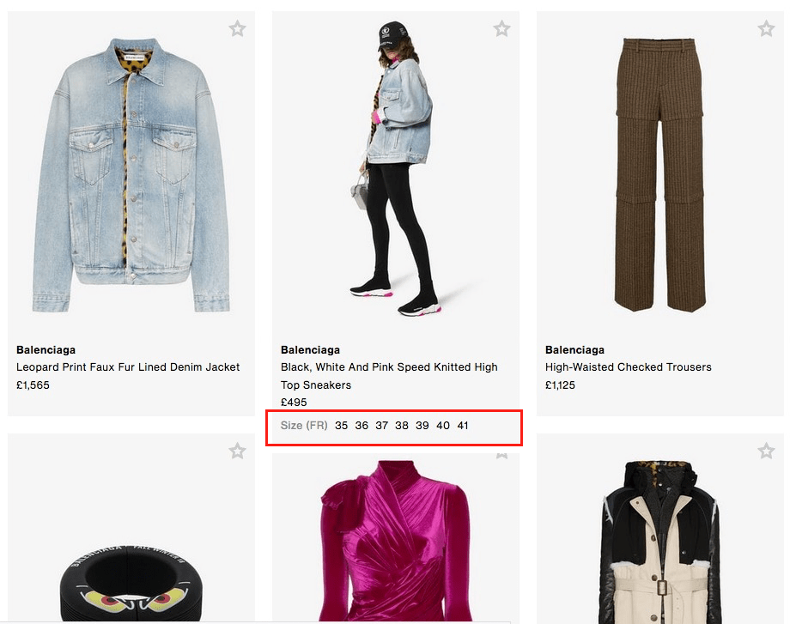The image size is (802, 624).
Task: Add tire bracelet to wishlist star
Action: coord(237,451)
